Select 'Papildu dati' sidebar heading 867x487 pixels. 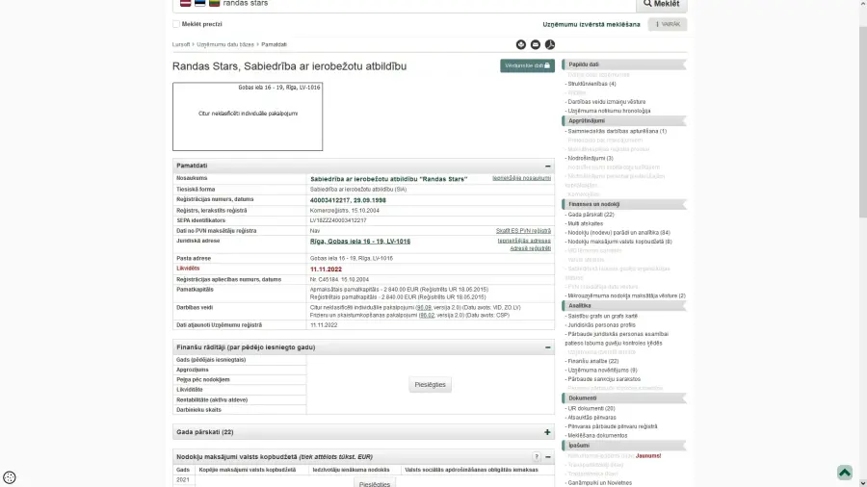pos(624,64)
